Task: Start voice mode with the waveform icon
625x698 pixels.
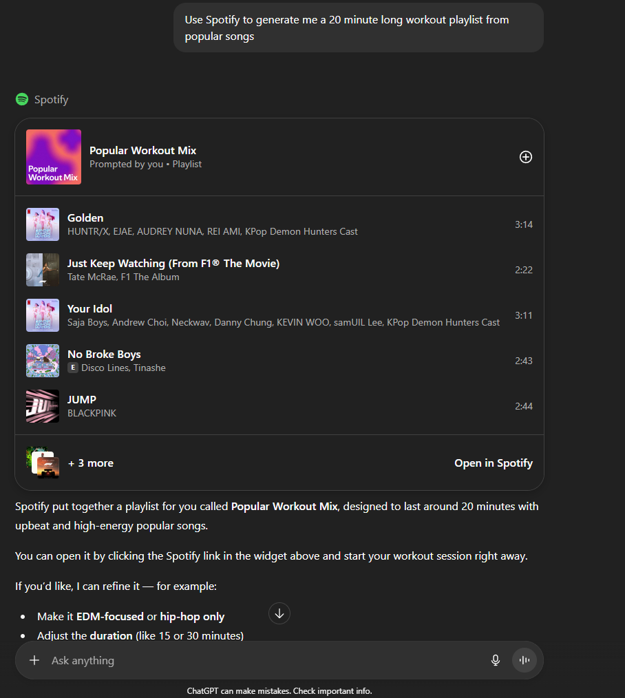Action: coord(525,660)
